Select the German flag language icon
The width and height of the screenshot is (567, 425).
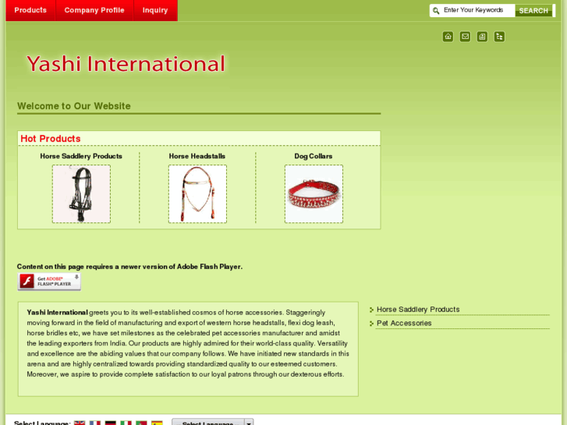[x=110, y=423]
